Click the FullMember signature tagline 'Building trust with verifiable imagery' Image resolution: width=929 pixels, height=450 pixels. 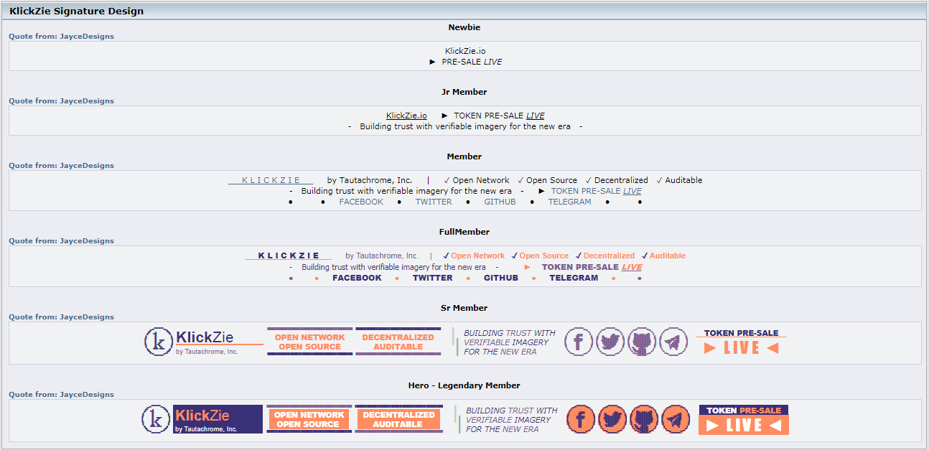pyautogui.click(x=393, y=267)
